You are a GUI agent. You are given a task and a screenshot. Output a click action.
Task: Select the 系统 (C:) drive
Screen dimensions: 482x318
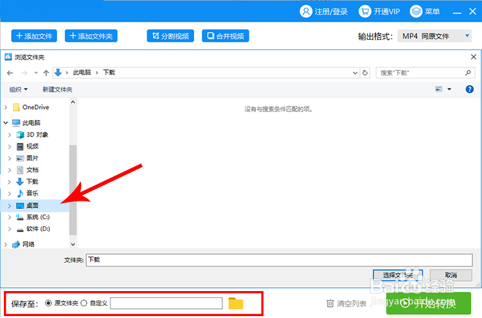(x=38, y=217)
